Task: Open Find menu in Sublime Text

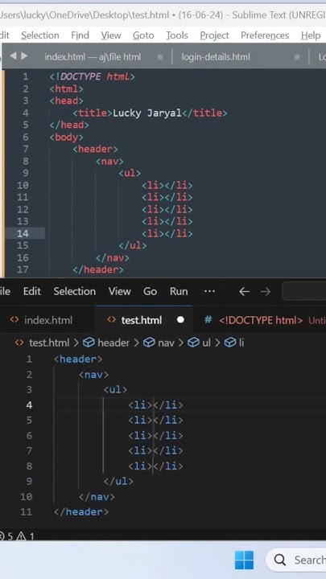Action: (80, 35)
